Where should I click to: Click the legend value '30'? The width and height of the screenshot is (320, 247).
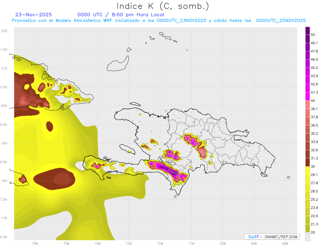coord(313,167)
